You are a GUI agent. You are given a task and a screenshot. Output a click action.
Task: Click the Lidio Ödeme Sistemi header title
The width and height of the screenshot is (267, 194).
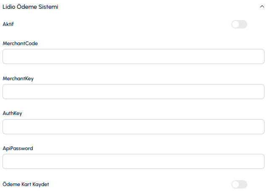(x=30, y=7)
